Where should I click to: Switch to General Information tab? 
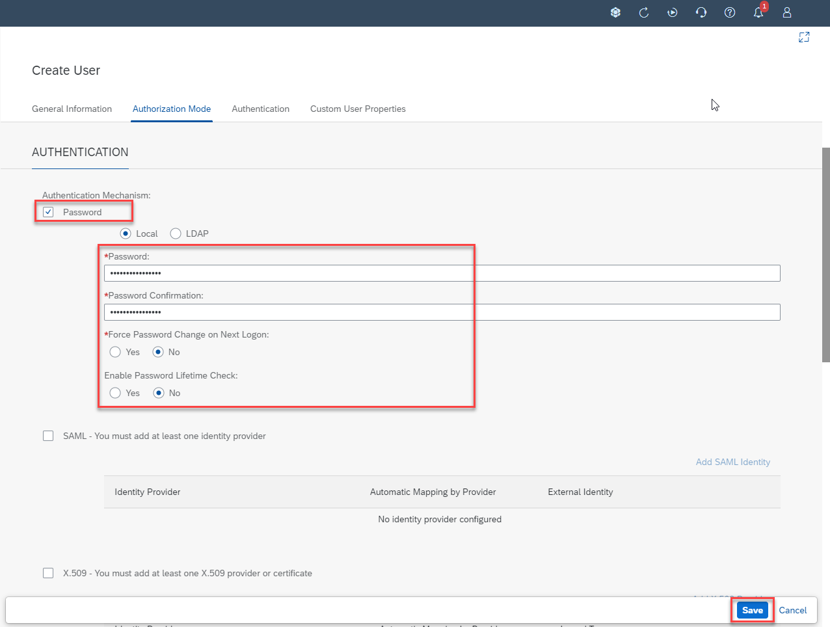(x=72, y=109)
